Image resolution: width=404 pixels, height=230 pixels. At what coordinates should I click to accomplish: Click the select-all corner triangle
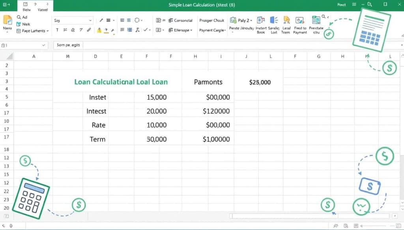point(10,57)
